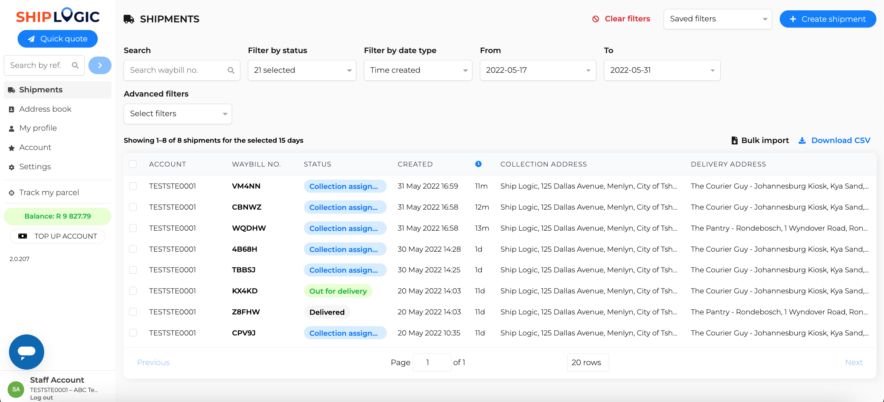Viewport: 884px width, 402px height.
Task: Select the WQDHW shipment checkbox
Action: 133,228
